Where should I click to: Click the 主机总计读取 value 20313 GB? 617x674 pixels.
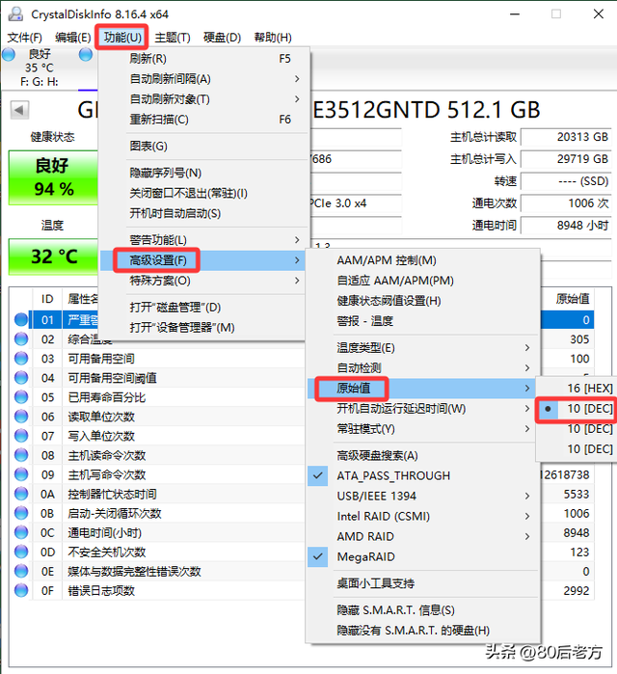[566, 137]
